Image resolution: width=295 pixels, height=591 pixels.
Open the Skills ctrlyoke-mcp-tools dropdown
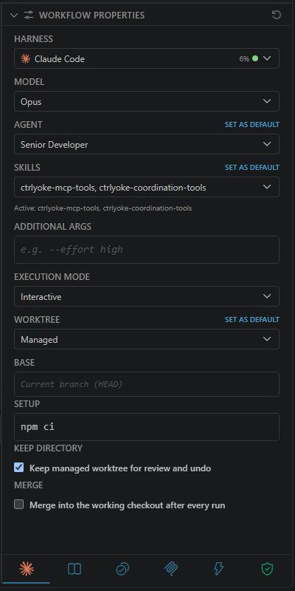[147, 187]
